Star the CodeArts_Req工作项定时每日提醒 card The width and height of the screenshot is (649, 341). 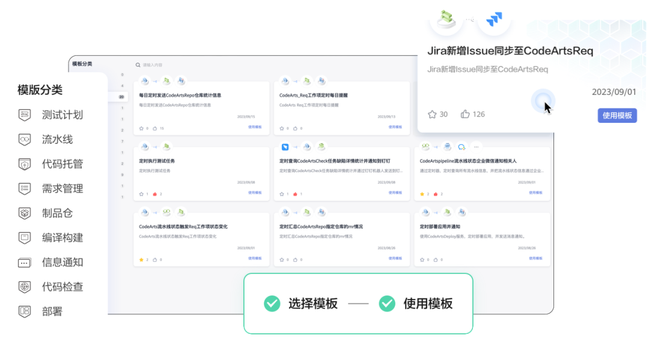click(282, 128)
